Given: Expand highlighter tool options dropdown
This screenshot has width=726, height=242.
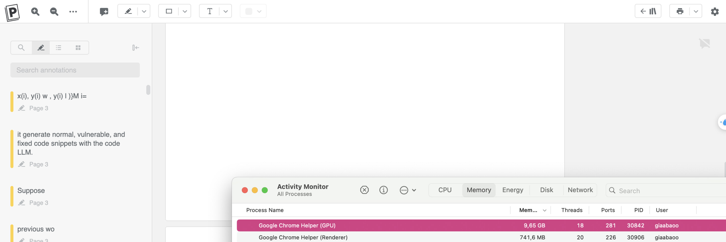Looking at the screenshot, I should (144, 11).
